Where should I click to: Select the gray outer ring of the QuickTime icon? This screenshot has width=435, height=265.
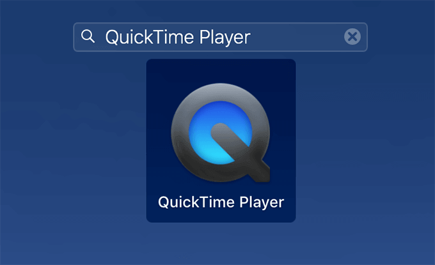pyautogui.click(x=180, y=133)
